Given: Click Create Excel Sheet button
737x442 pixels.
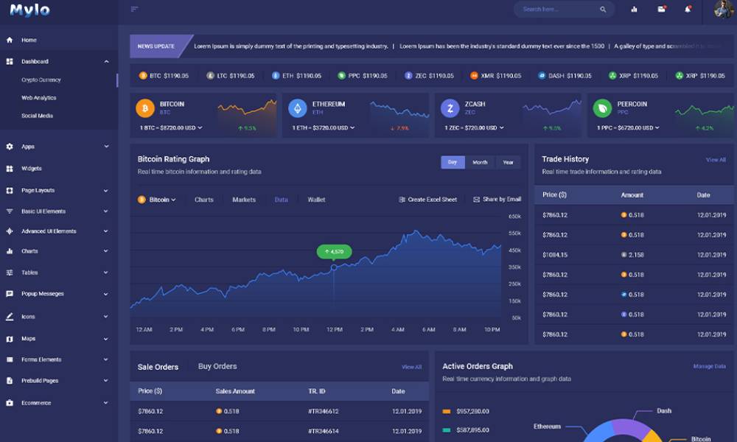Looking at the screenshot, I should (x=428, y=200).
